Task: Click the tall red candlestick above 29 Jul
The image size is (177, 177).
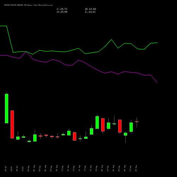Action: click(x=12, y=124)
